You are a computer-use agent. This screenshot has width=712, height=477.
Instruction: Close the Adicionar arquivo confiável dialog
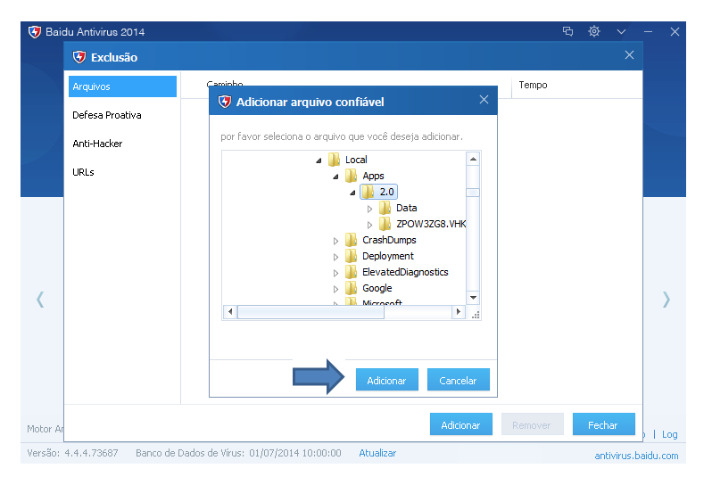[x=484, y=99]
